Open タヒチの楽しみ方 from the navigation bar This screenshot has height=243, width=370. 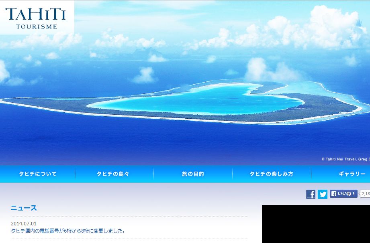click(272, 174)
